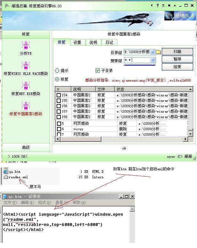Viewport: 197px width, 248px height.
Task: Check the box for row 156
Action: (59, 106)
